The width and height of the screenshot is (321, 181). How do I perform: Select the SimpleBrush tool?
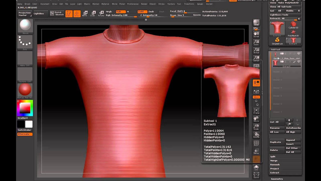[277, 41]
